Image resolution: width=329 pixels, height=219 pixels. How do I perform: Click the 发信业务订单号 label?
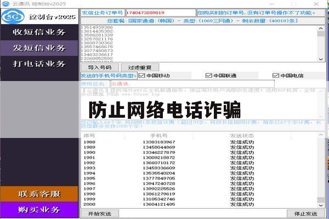point(103,13)
